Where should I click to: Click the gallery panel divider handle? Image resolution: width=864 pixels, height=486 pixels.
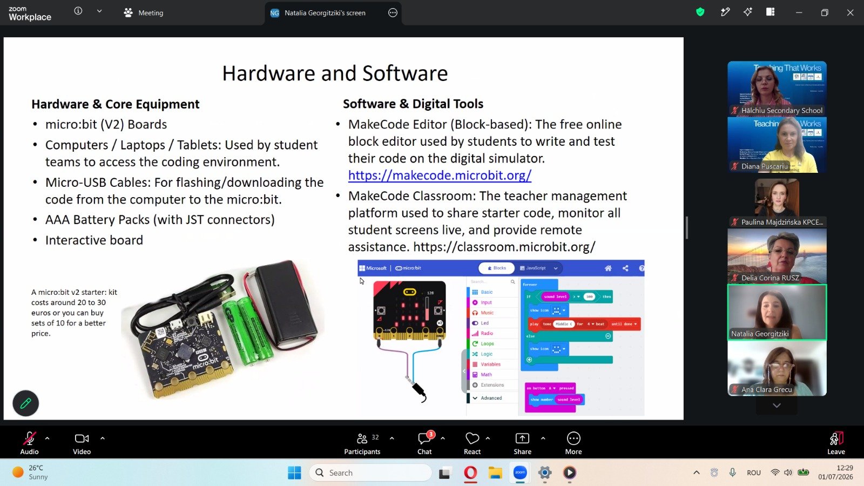tap(687, 228)
